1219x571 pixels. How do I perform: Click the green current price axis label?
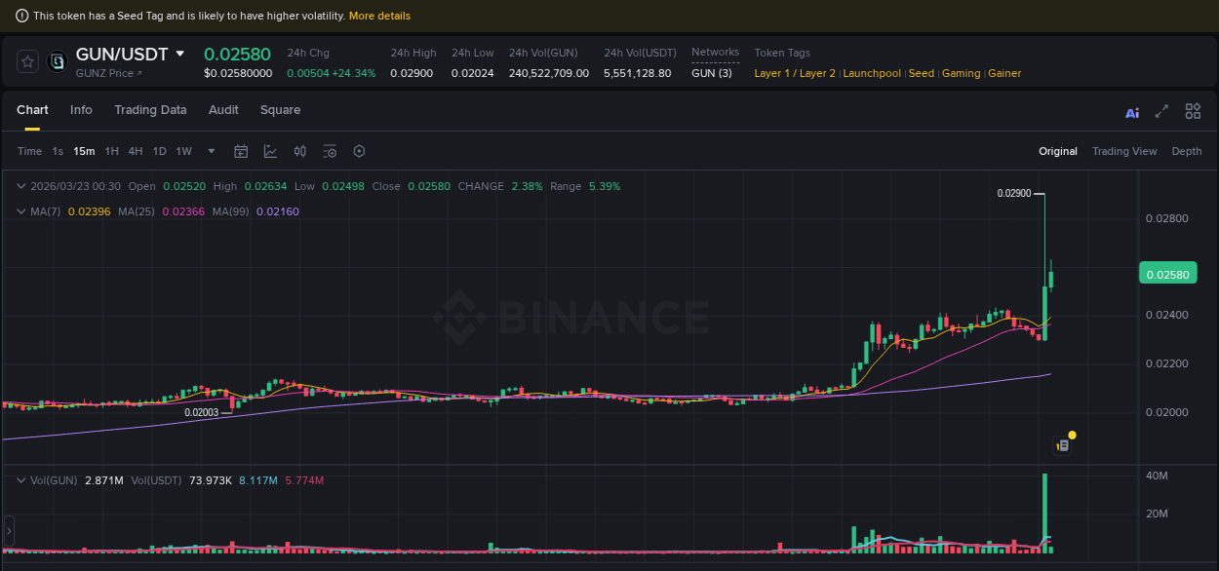(x=1167, y=273)
